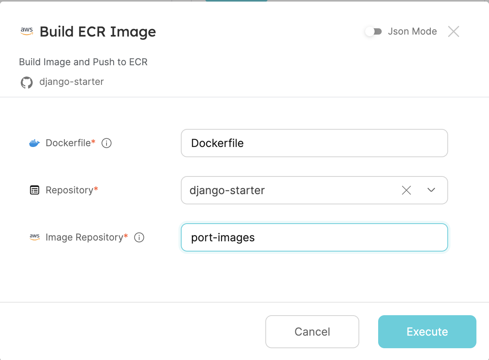The height and width of the screenshot is (360, 489).
Task: Clear the selected django-starter repository
Action: [x=406, y=191]
